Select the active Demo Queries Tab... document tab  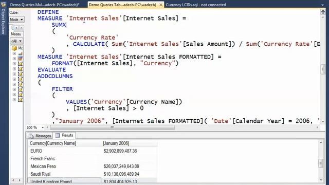click(122, 5)
